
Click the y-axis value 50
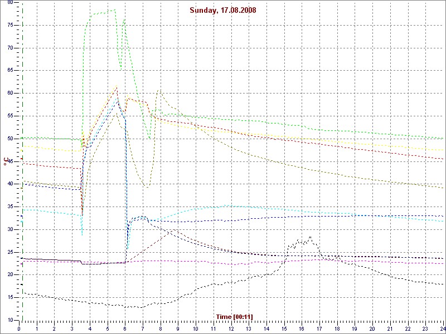tap(10, 139)
